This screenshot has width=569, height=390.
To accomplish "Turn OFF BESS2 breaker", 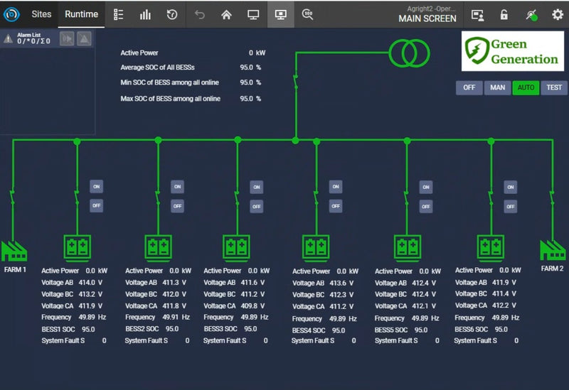I will [x=177, y=206].
